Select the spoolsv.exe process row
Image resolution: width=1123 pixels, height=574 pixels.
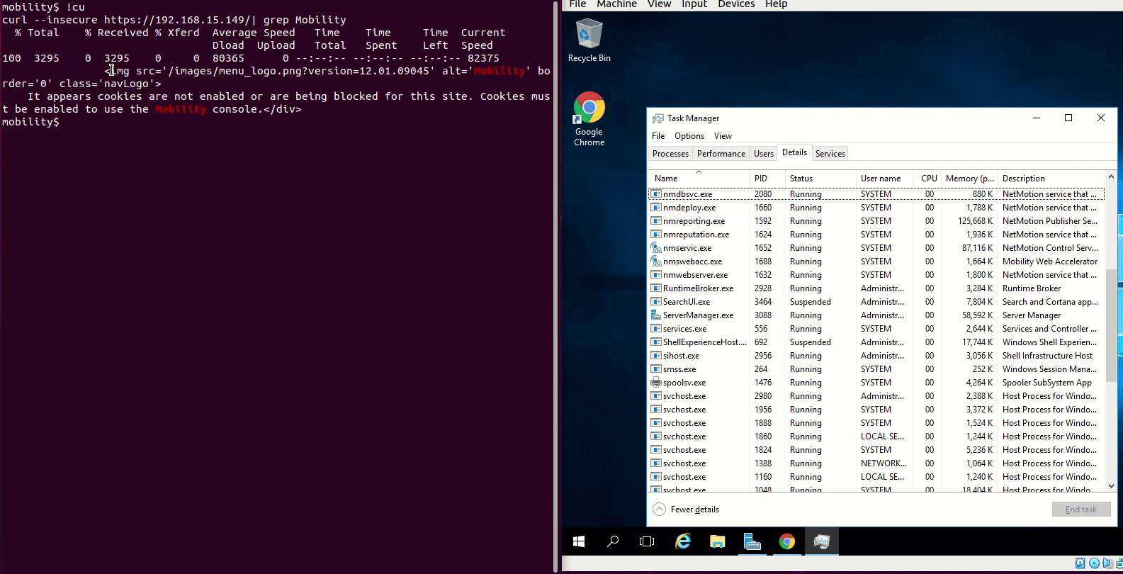(684, 383)
